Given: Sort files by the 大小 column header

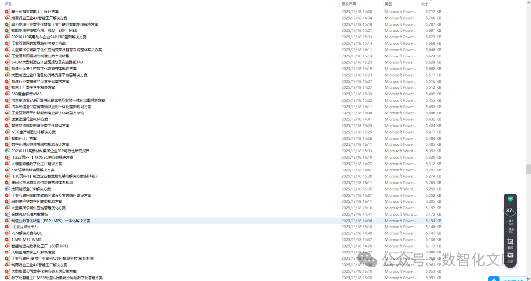Looking at the screenshot, I should (425, 4).
